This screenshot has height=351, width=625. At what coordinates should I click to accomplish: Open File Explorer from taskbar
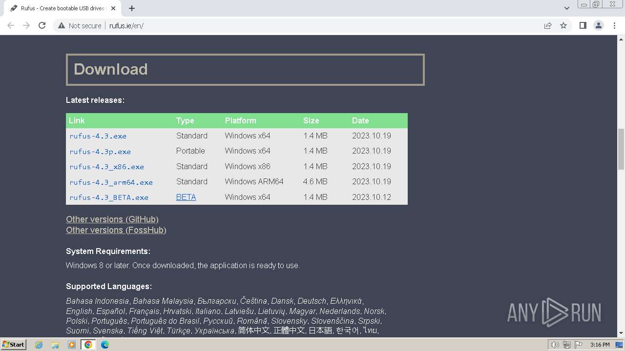55,345
